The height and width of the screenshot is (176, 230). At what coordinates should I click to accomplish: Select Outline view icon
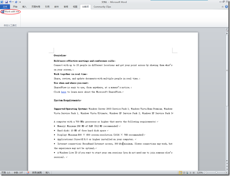coord(190,173)
